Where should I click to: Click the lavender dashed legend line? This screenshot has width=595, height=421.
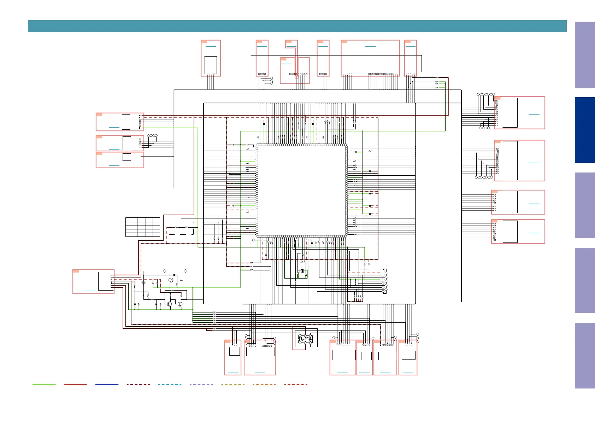pyautogui.click(x=201, y=385)
